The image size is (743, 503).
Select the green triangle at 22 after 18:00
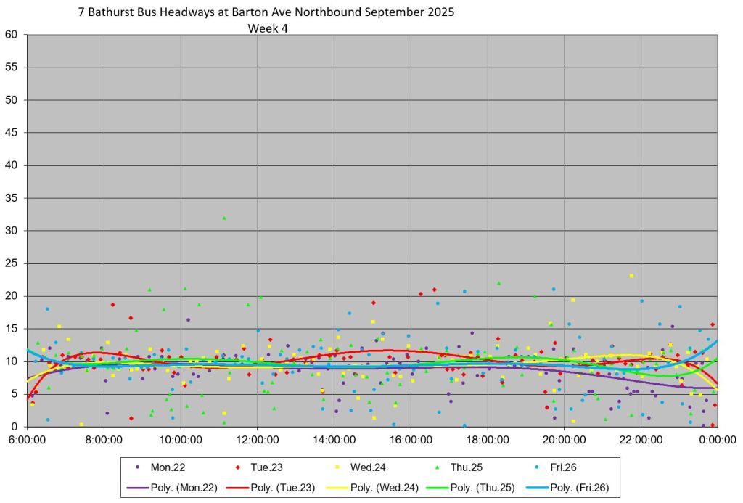click(x=498, y=283)
